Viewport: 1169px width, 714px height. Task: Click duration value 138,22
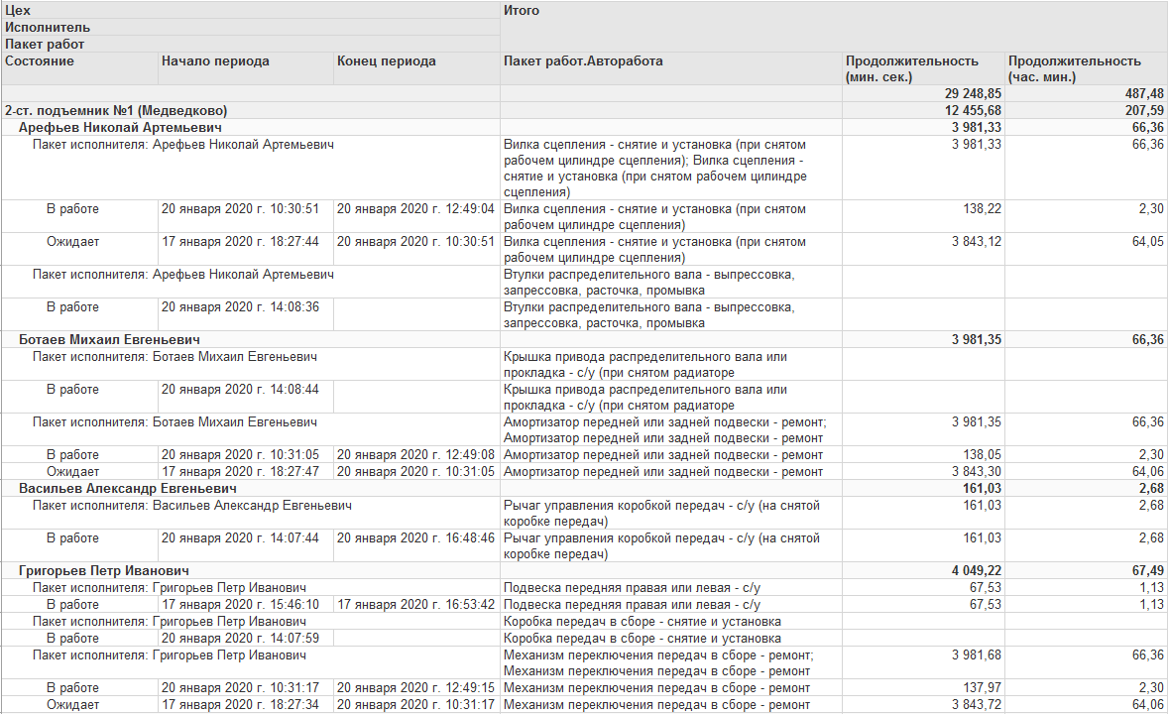coord(982,208)
